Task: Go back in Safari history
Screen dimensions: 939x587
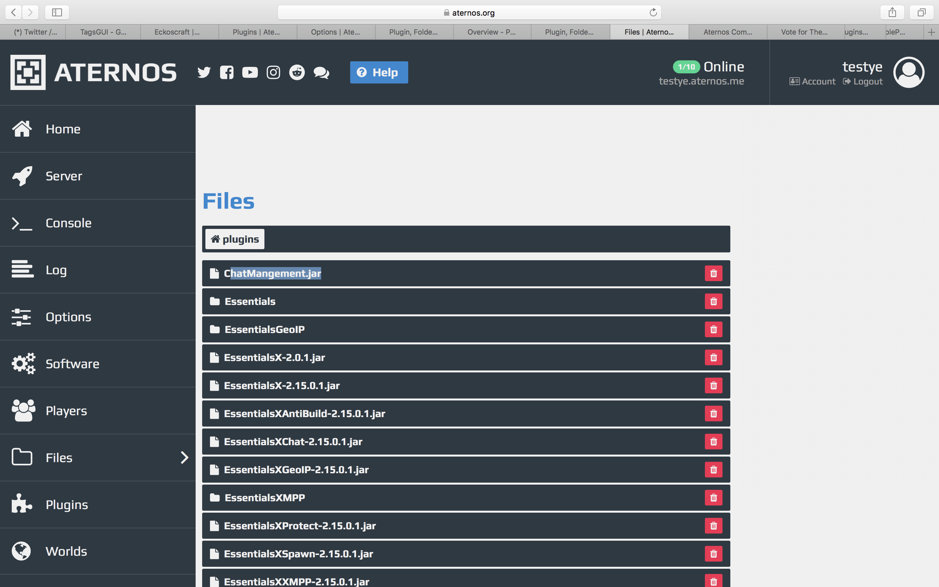Action: [14, 12]
